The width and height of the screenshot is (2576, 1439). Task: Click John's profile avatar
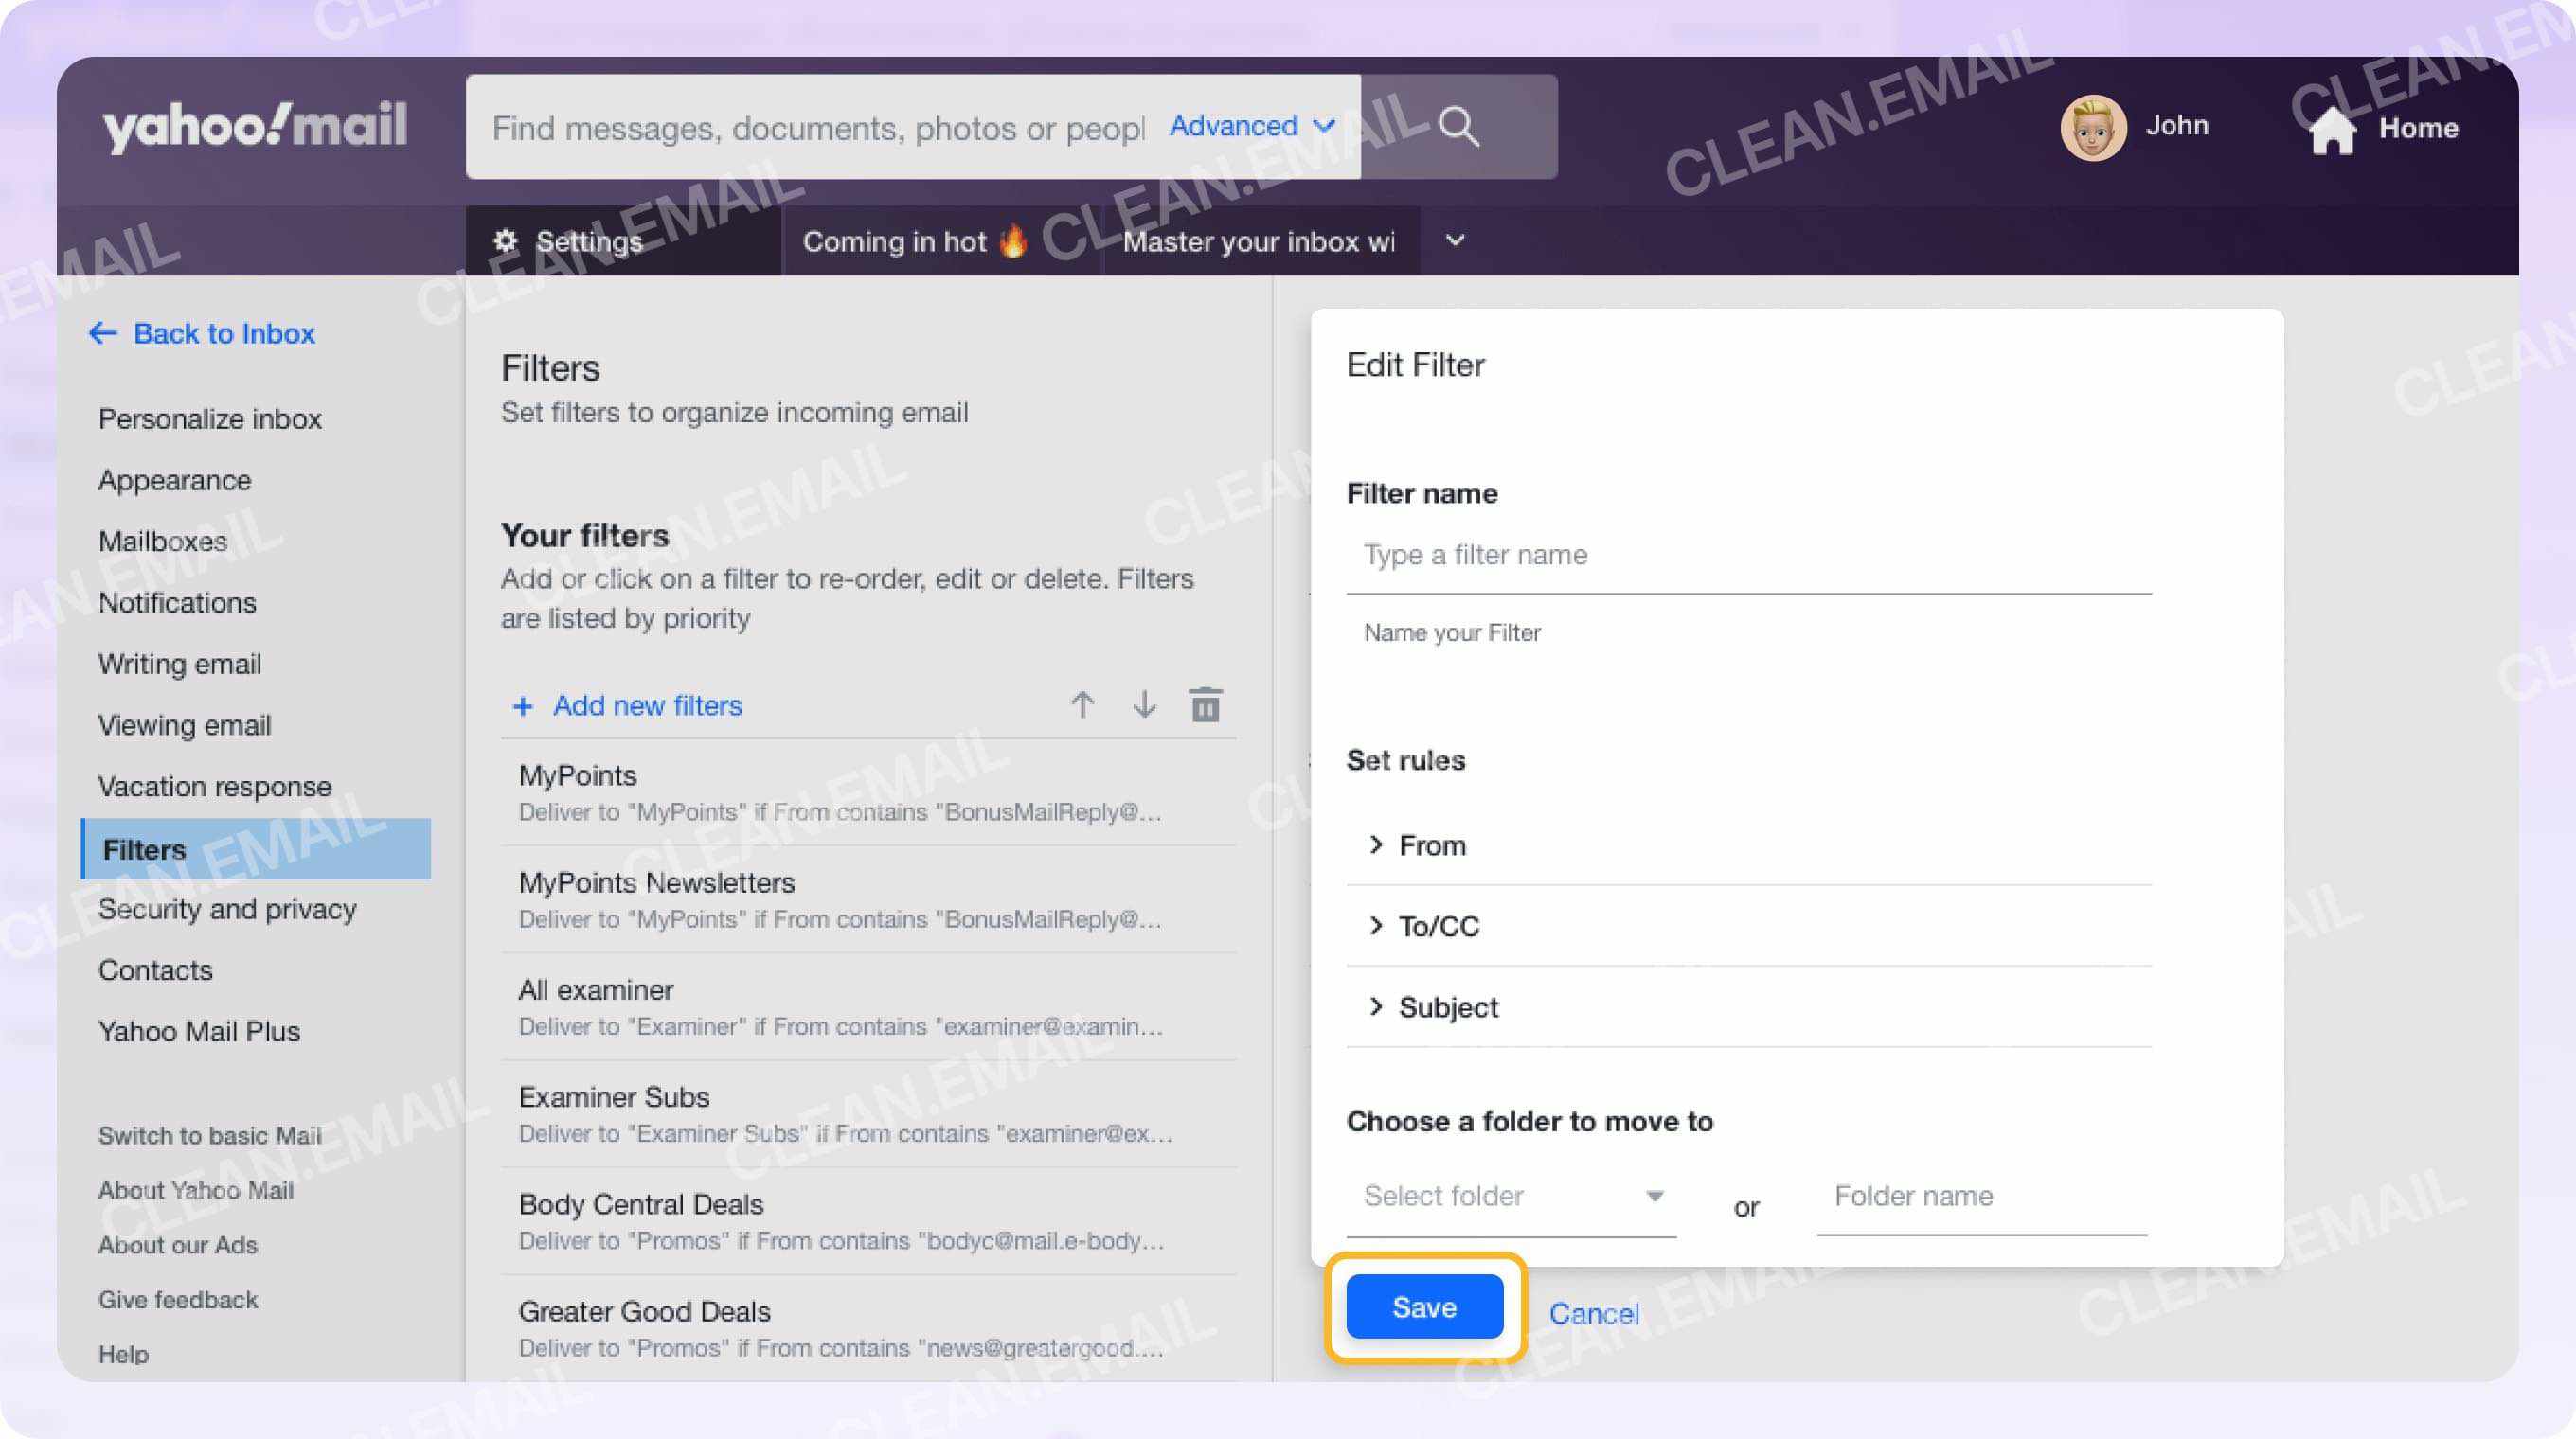(x=2093, y=126)
